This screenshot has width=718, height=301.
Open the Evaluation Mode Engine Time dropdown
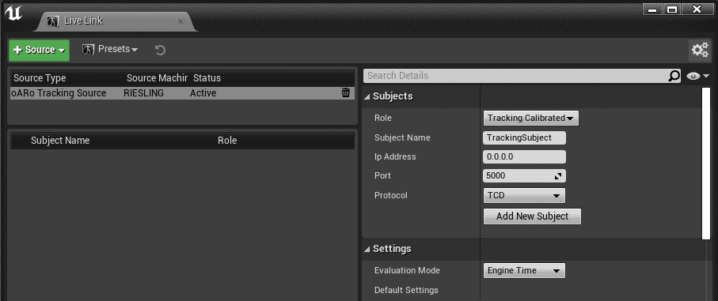point(524,270)
